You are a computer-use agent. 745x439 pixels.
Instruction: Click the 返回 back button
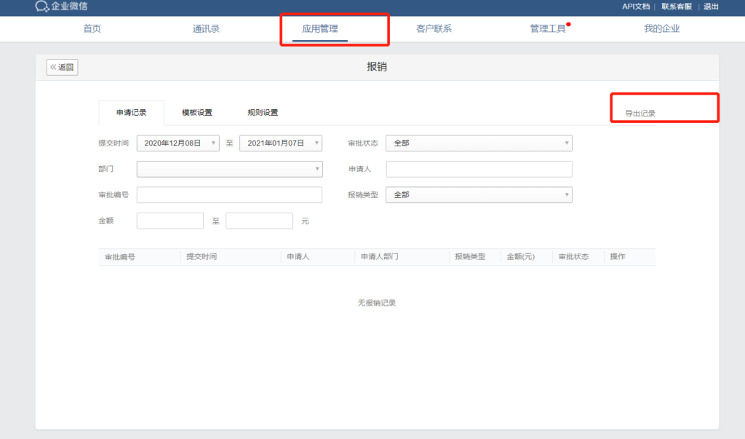point(63,67)
